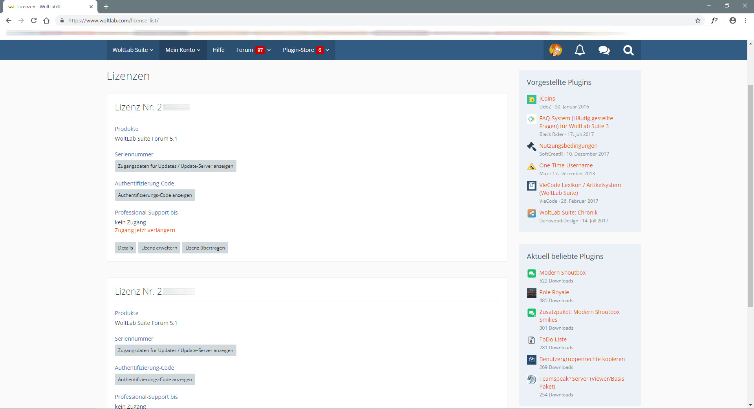Click the Modern Shoutbox plugin icon
Image resolution: width=754 pixels, height=409 pixels.
tap(531, 273)
